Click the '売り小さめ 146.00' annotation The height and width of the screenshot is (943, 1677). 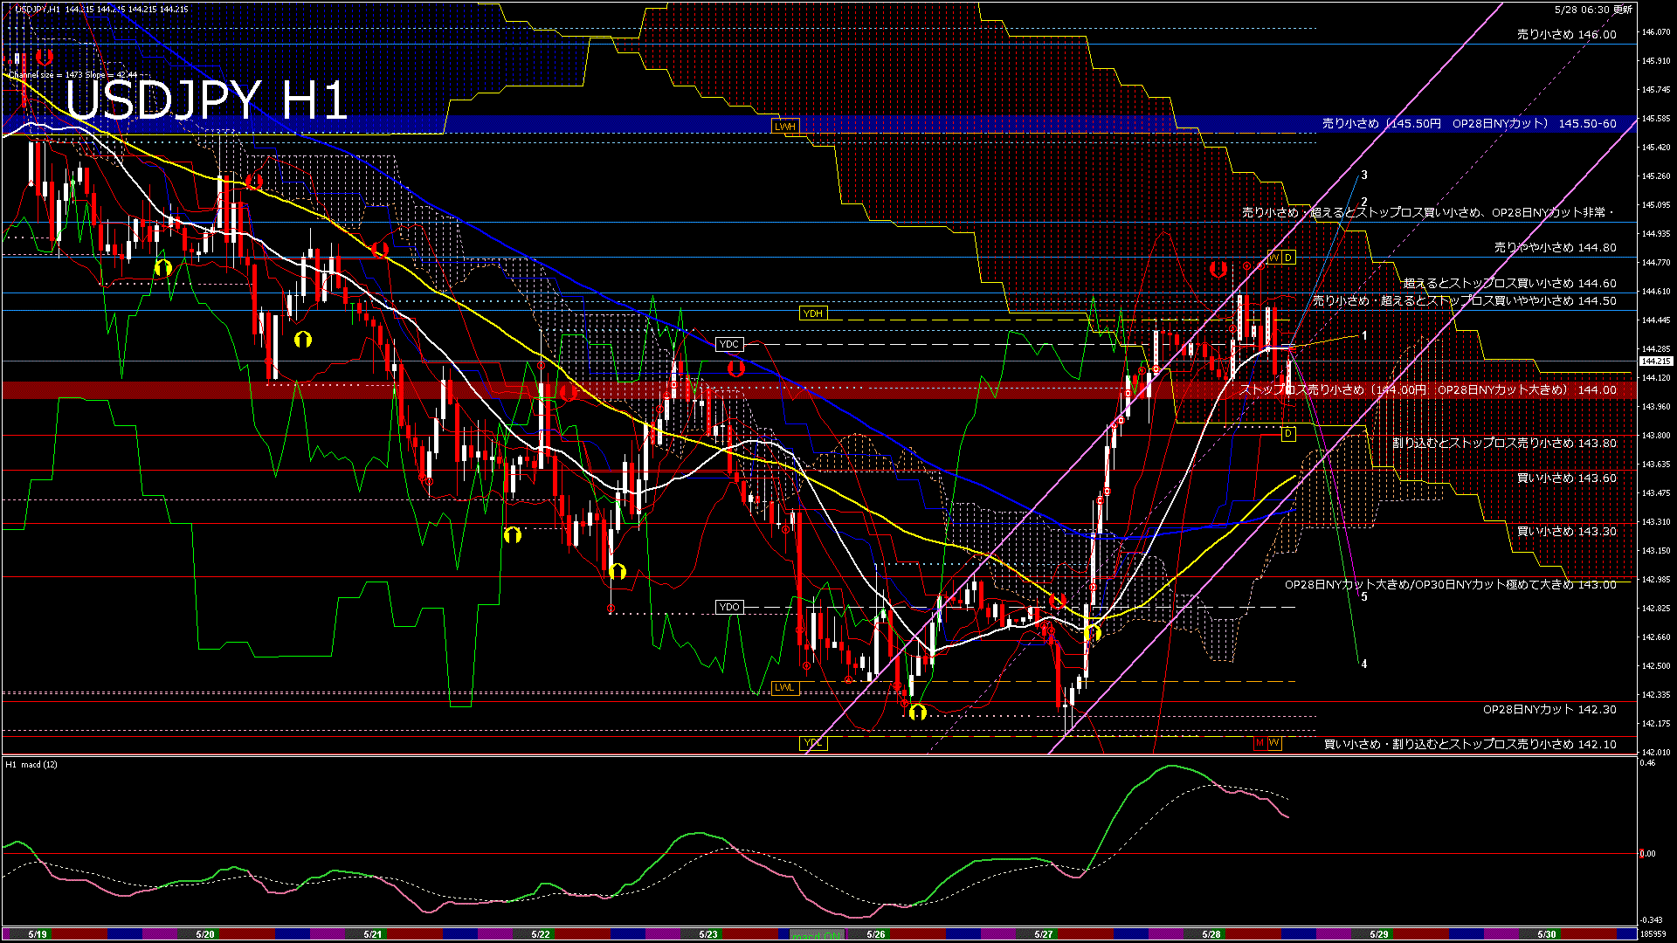[x=1567, y=35]
